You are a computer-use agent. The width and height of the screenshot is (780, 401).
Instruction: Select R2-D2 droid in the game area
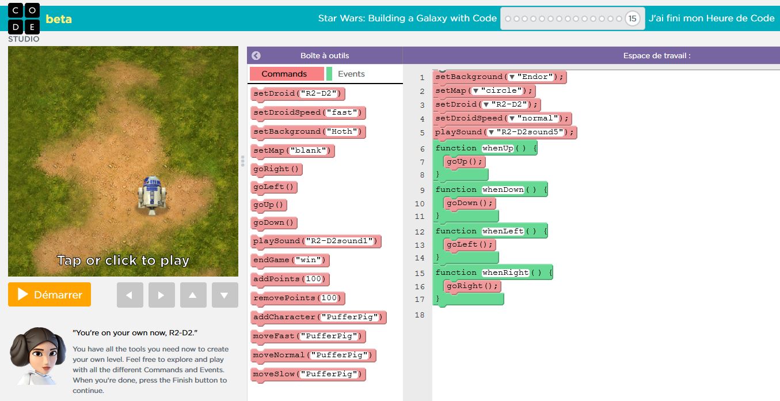pos(151,195)
